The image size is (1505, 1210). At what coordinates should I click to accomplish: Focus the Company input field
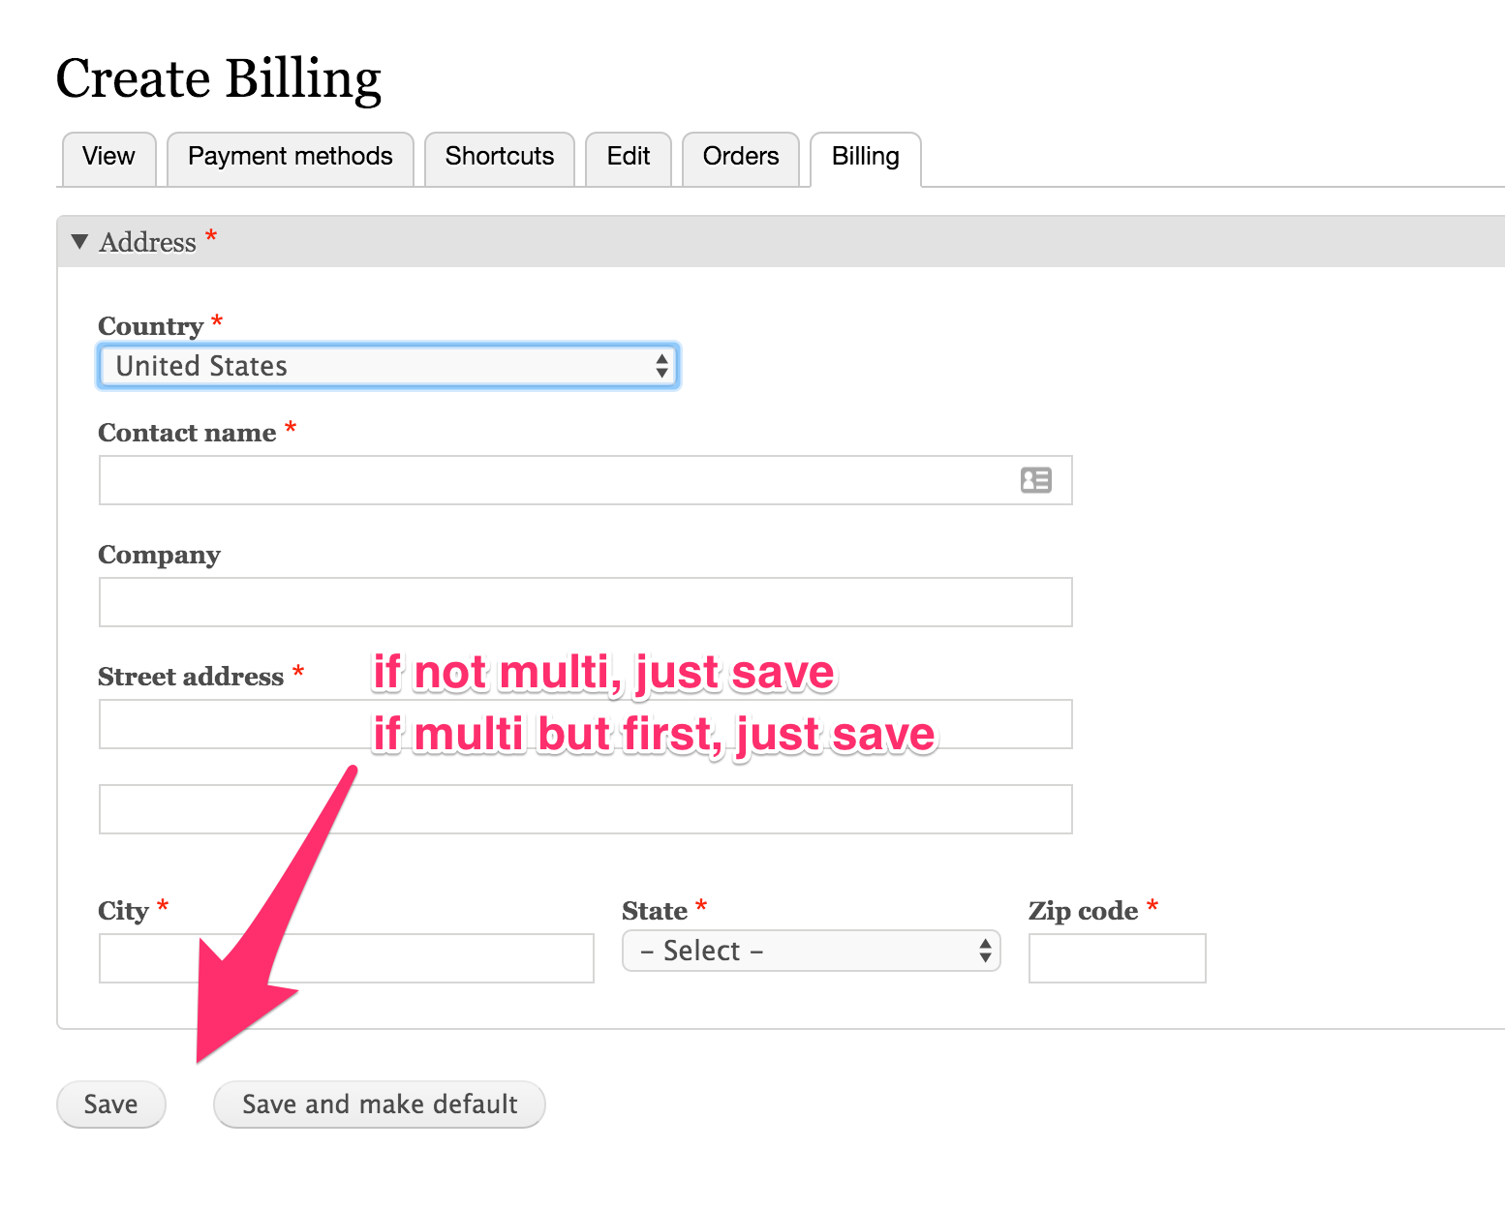[585, 602]
